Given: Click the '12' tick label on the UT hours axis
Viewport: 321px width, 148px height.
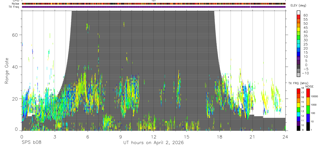Looking at the screenshot, I should 153,137.
